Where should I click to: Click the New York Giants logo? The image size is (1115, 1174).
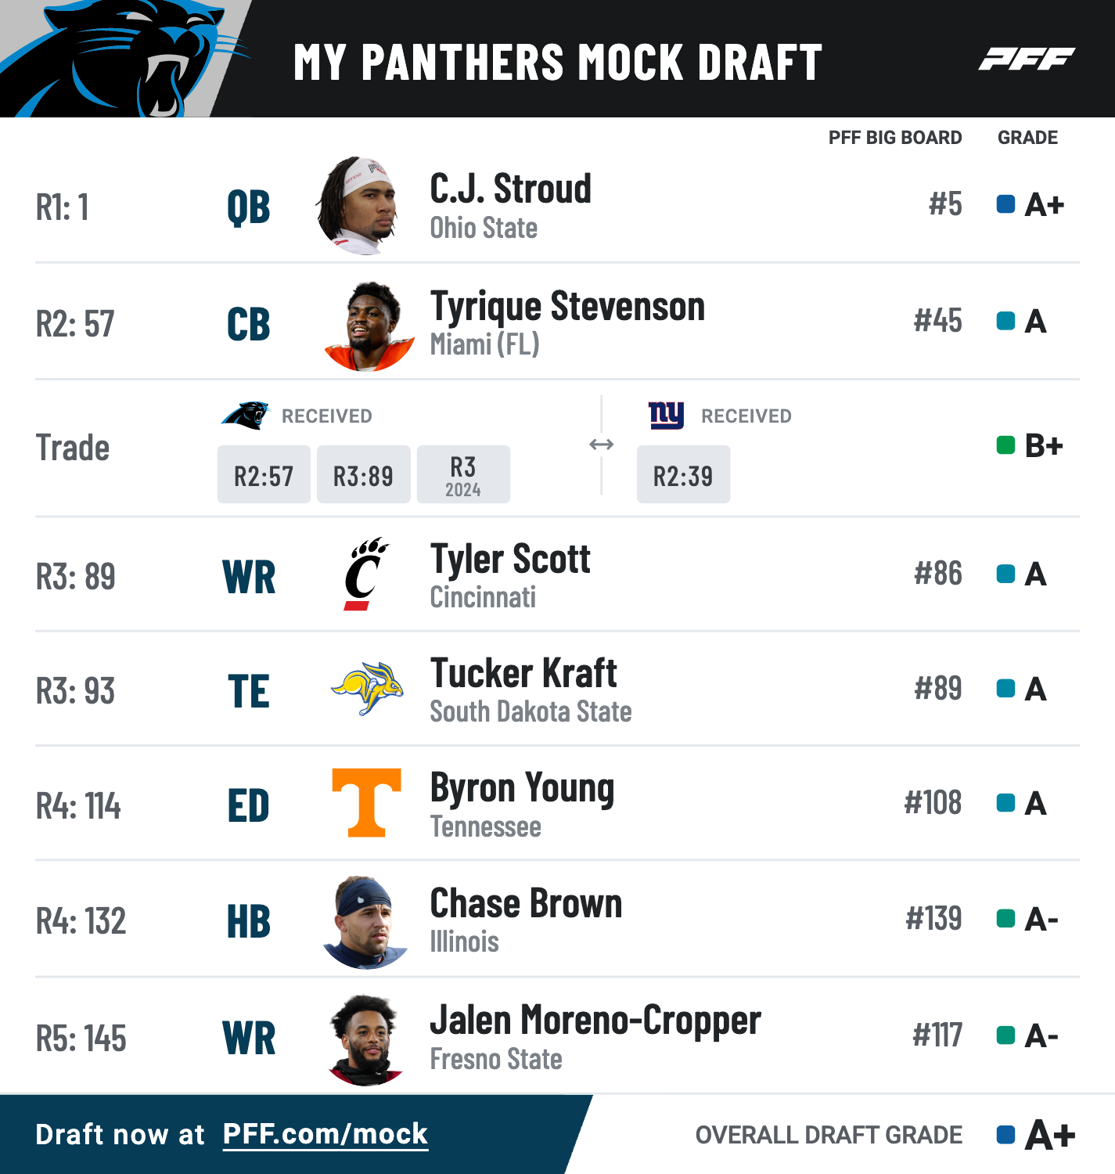667,415
